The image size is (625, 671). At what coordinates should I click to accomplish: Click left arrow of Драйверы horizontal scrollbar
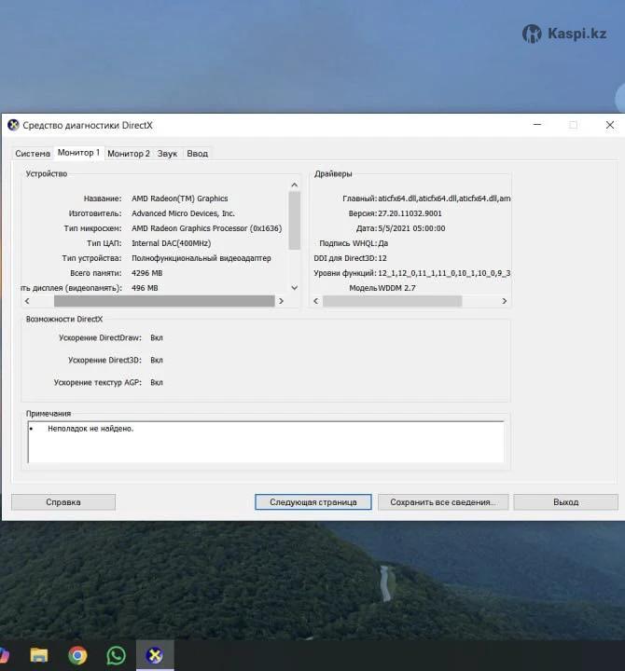pos(315,302)
